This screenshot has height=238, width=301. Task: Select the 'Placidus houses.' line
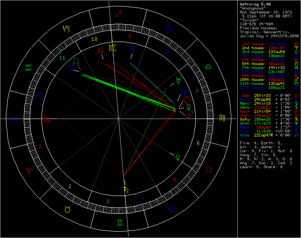[259, 28]
